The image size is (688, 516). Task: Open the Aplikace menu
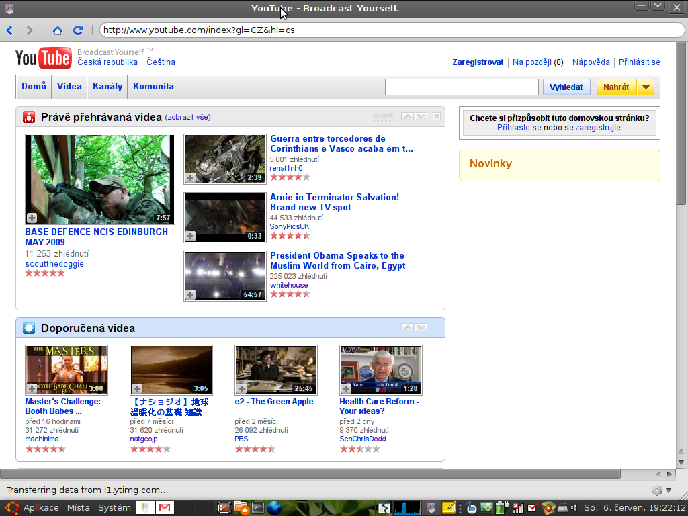[41, 508]
